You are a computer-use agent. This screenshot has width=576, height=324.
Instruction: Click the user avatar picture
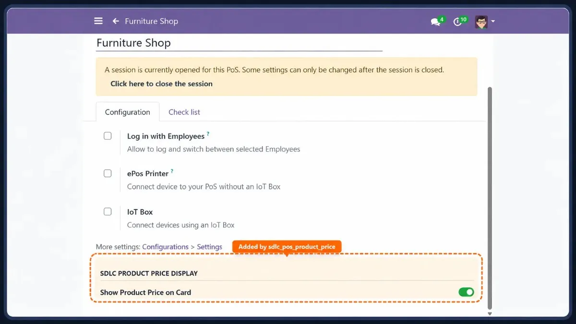click(481, 22)
